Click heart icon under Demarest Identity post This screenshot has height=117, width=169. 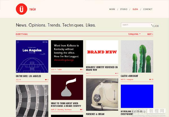click(116, 73)
